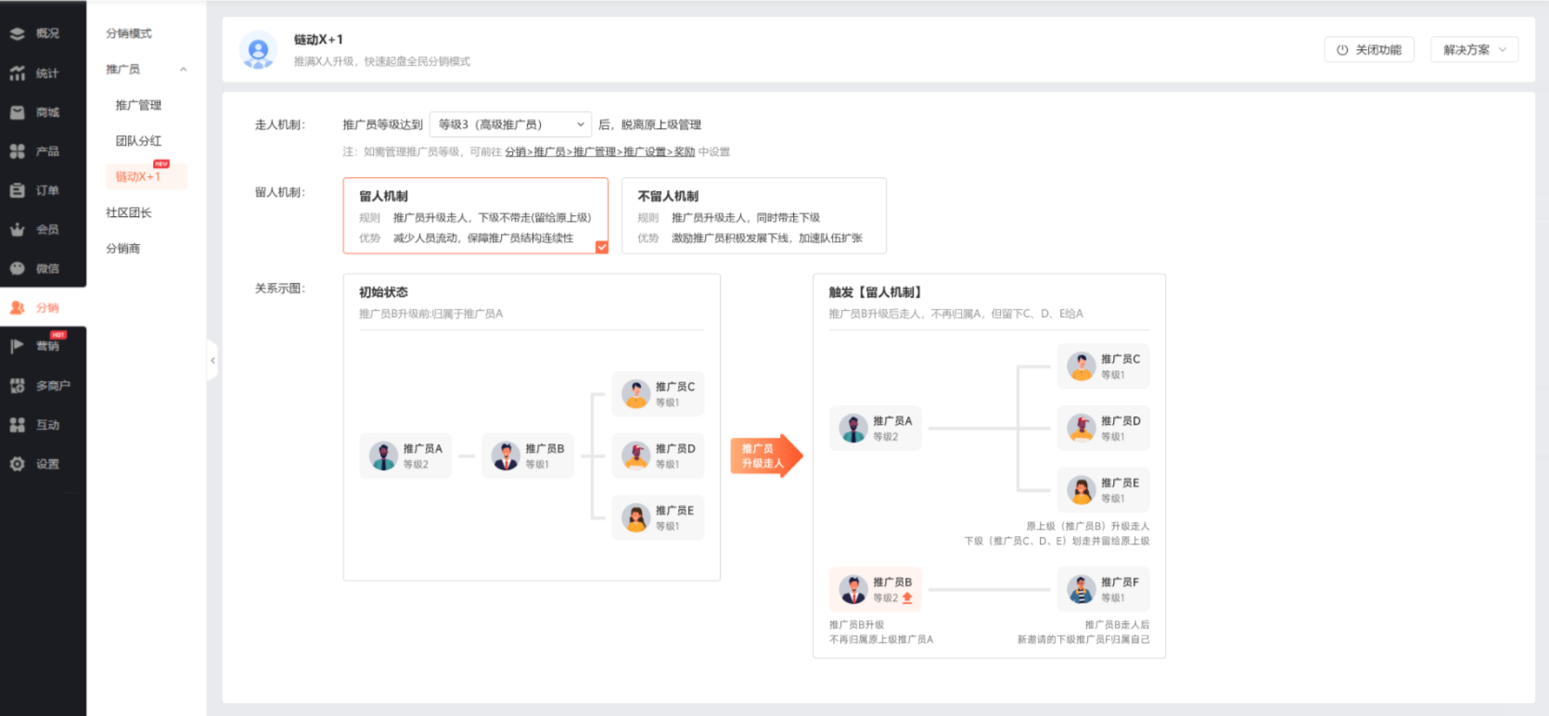Open the 订单 orders icon
1549x716 pixels.
[18, 190]
